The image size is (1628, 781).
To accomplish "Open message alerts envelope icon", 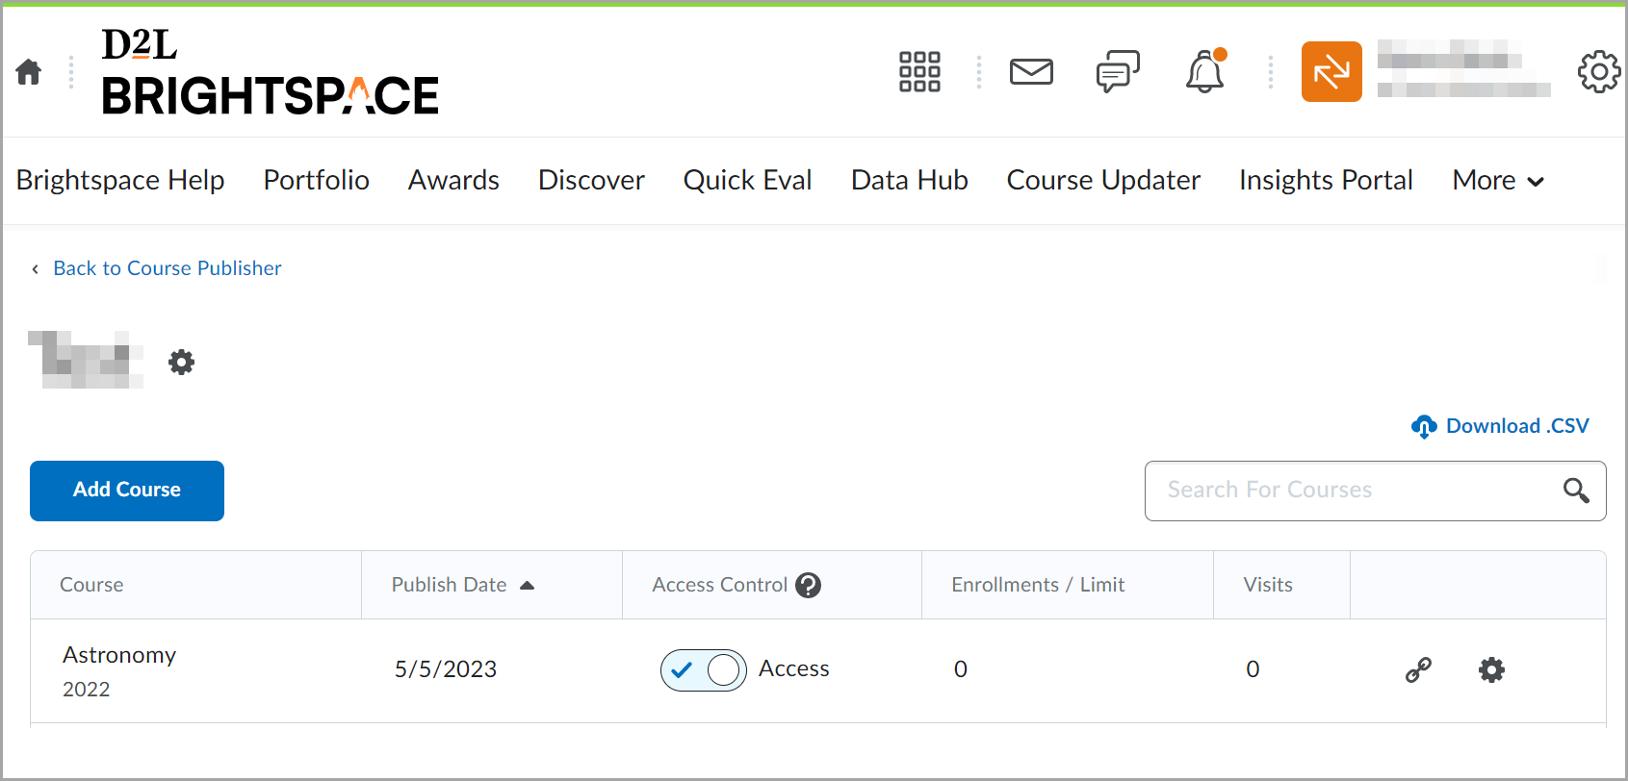I will pyautogui.click(x=1031, y=72).
